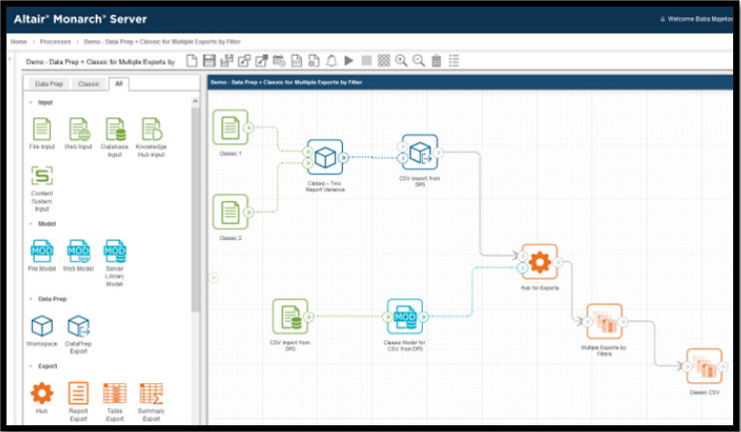Select the Content System Input palette item
This screenshot has height=432, width=741.
click(42, 188)
